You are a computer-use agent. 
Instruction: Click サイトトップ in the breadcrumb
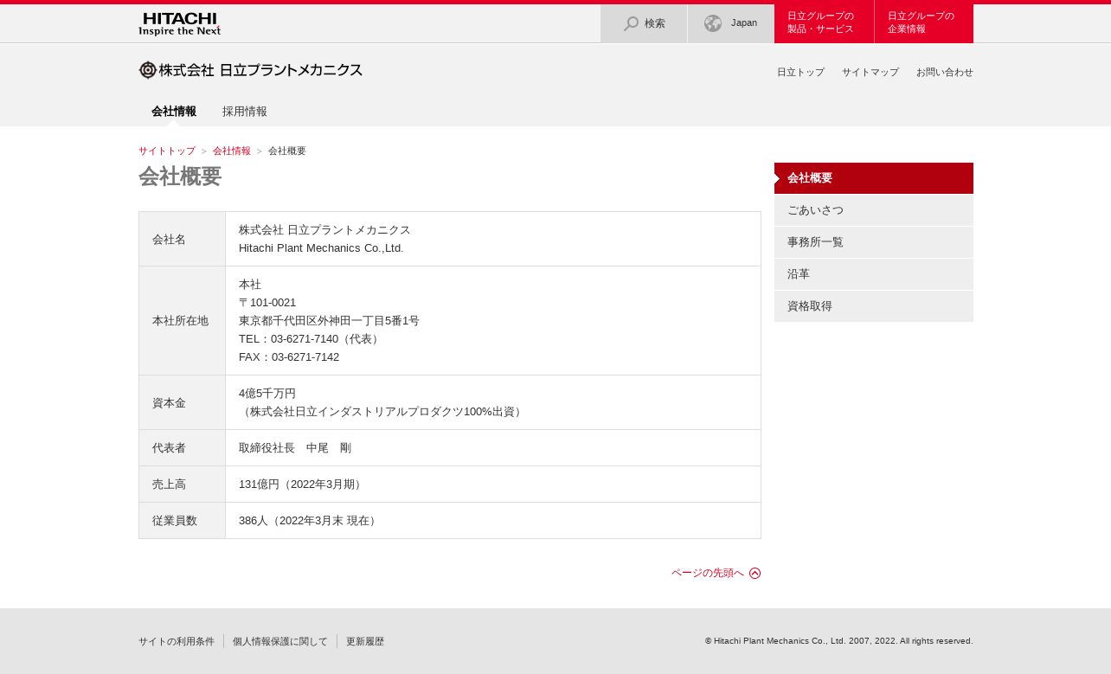(x=167, y=151)
